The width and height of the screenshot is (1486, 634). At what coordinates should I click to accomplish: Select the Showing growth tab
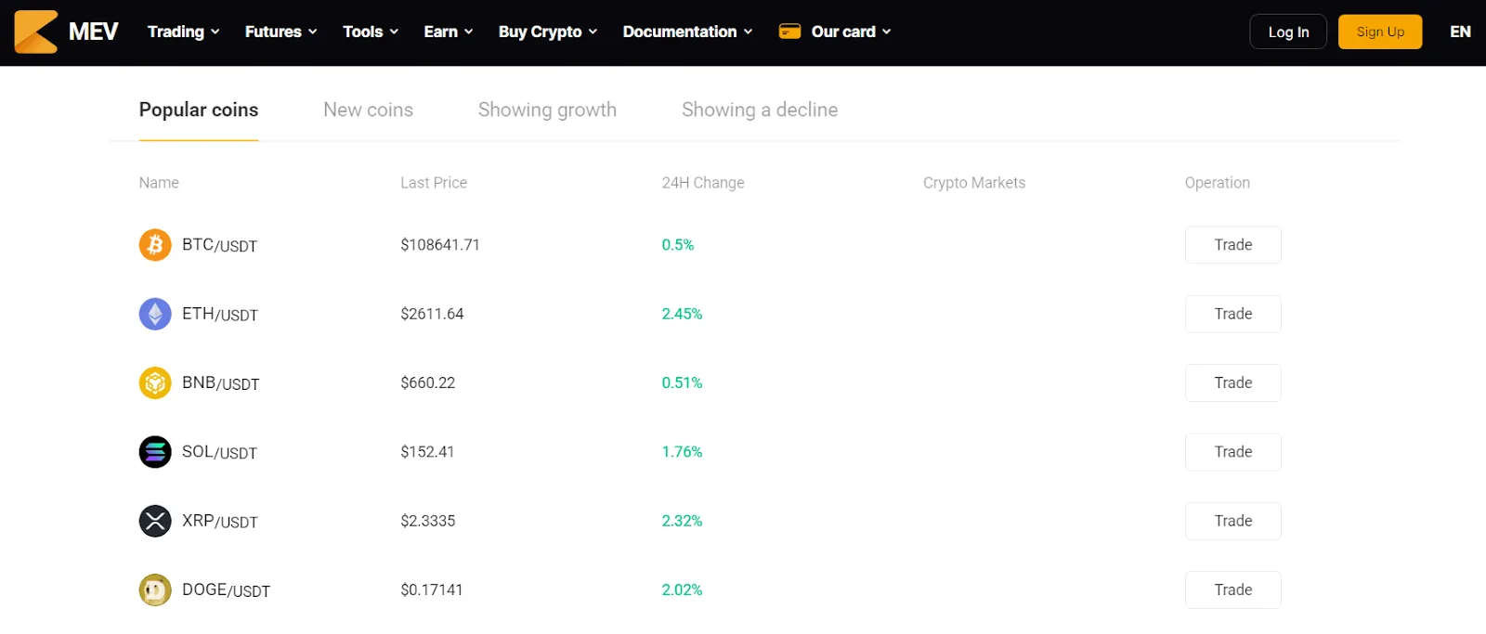(x=547, y=110)
